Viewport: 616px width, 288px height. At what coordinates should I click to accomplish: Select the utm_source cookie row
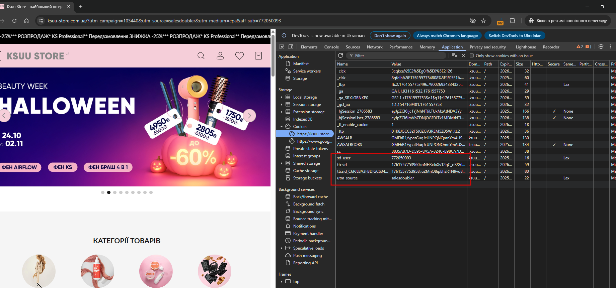475,178
